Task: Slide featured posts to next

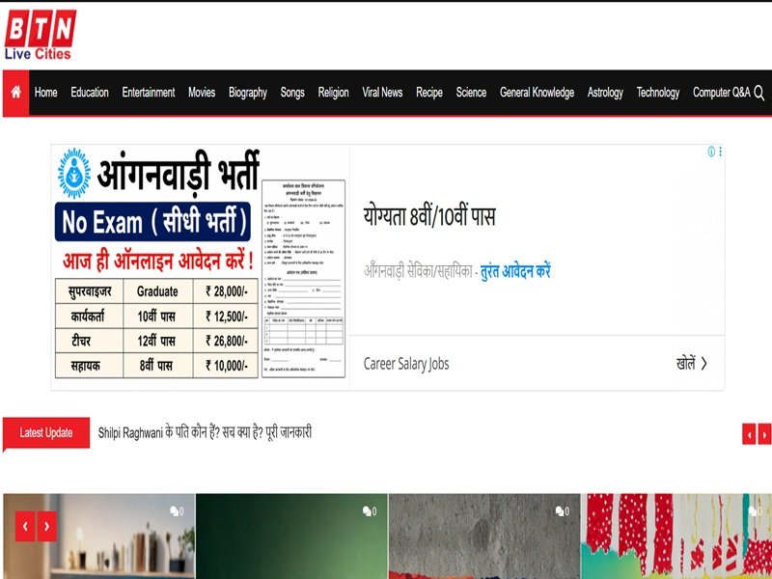Action: coord(46,526)
